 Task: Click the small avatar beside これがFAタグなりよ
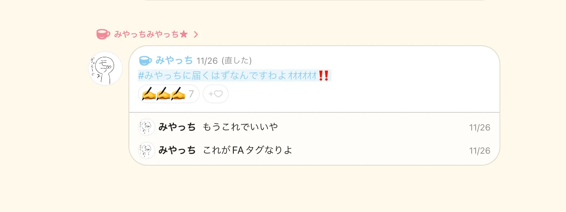pyautogui.click(x=147, y=150)
